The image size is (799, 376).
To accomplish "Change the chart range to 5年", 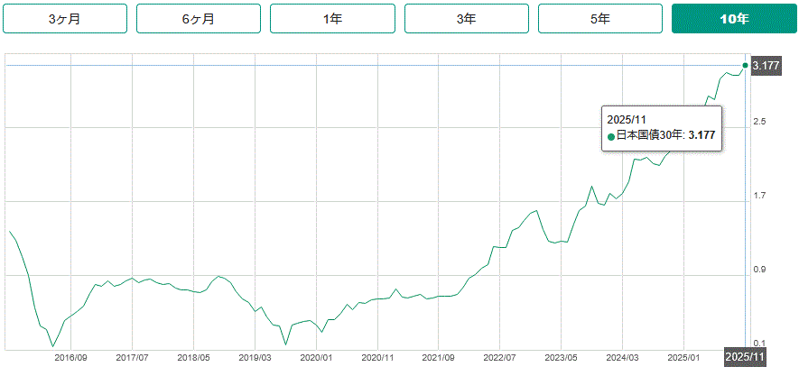I will pos(599,19).
